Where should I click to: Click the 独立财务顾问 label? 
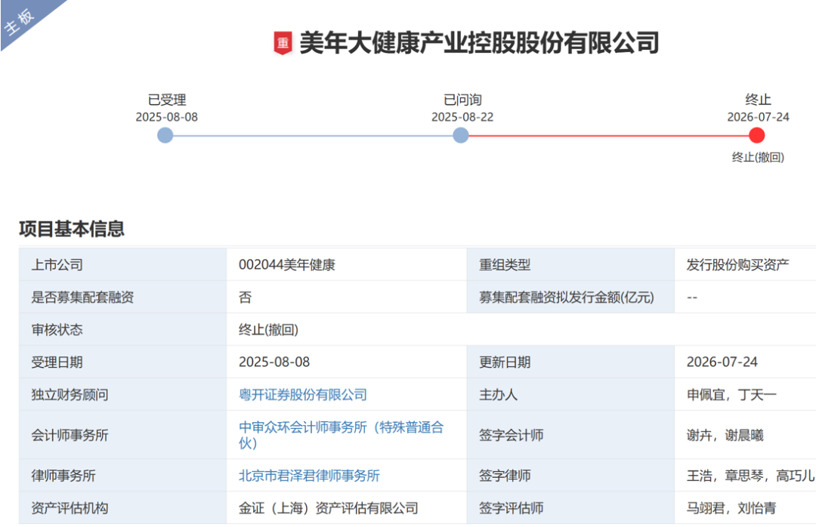[70, 395]
